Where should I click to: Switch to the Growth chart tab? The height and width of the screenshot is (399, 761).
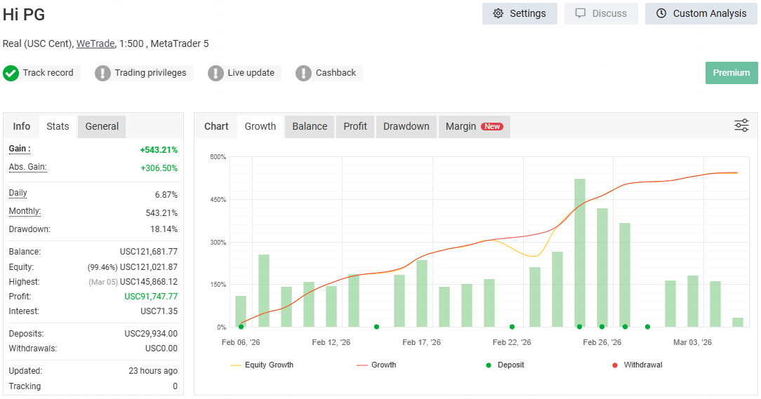(260, 126)
